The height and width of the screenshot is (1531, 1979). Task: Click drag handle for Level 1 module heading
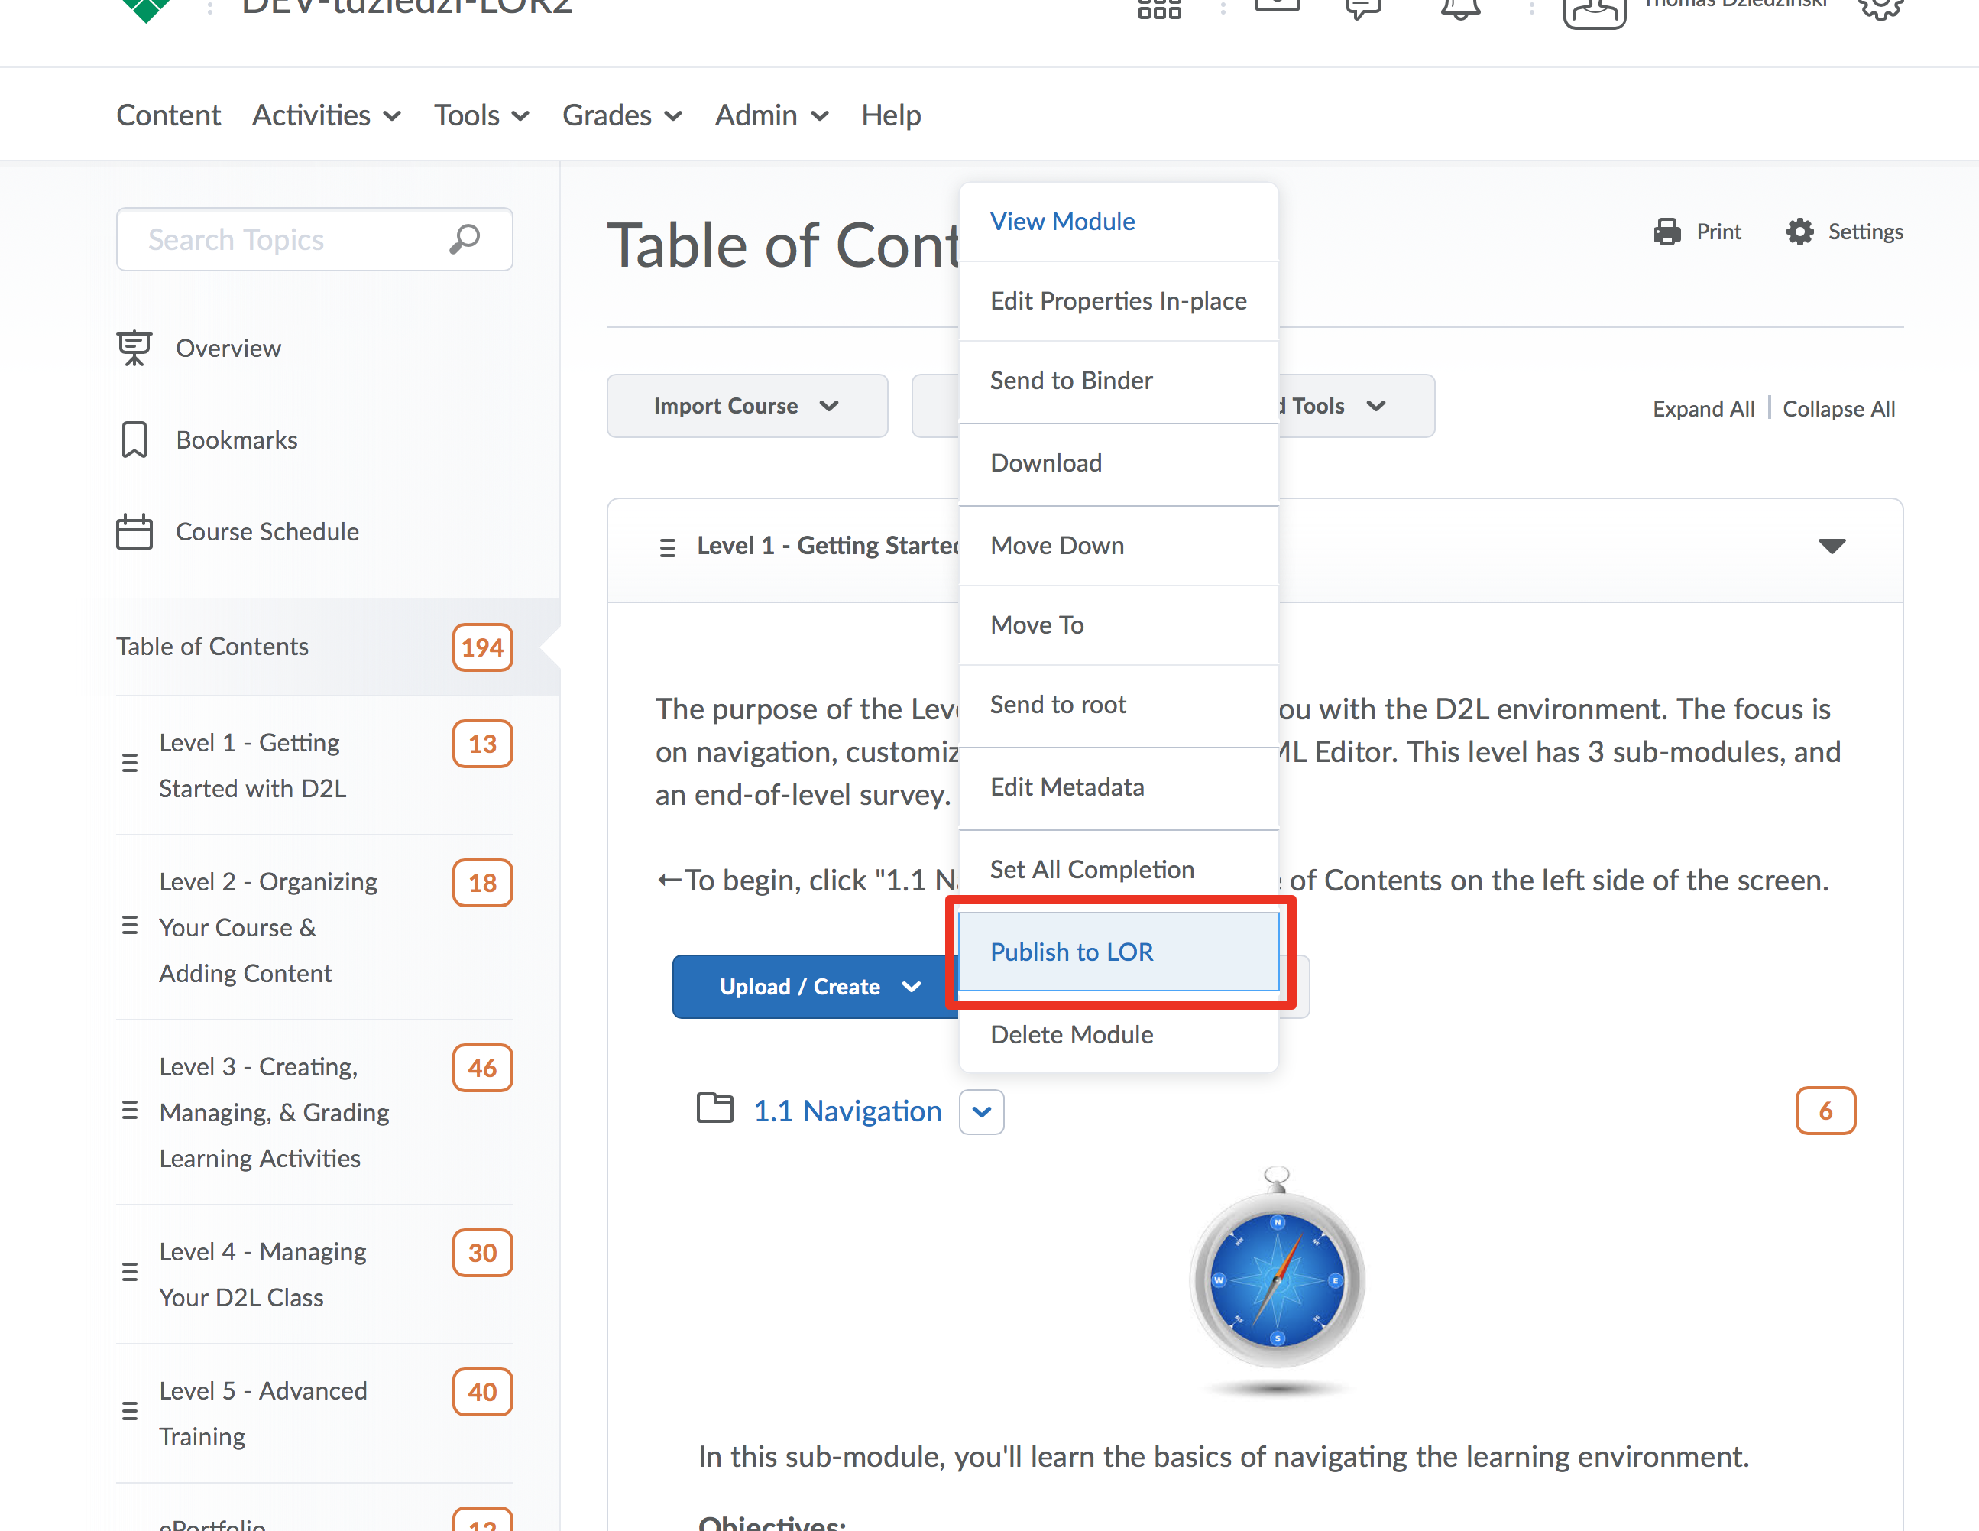(668, 547)
